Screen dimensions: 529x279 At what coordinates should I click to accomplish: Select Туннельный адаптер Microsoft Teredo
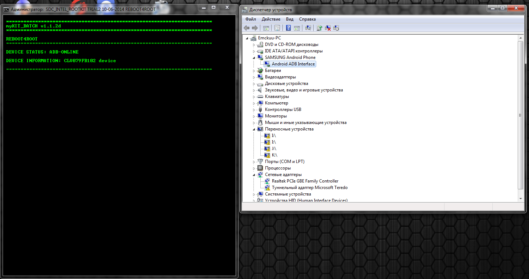(310, 188)
